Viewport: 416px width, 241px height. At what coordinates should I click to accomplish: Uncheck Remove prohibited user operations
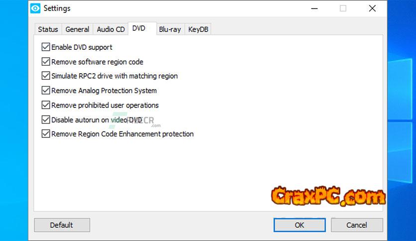(46, 105)
